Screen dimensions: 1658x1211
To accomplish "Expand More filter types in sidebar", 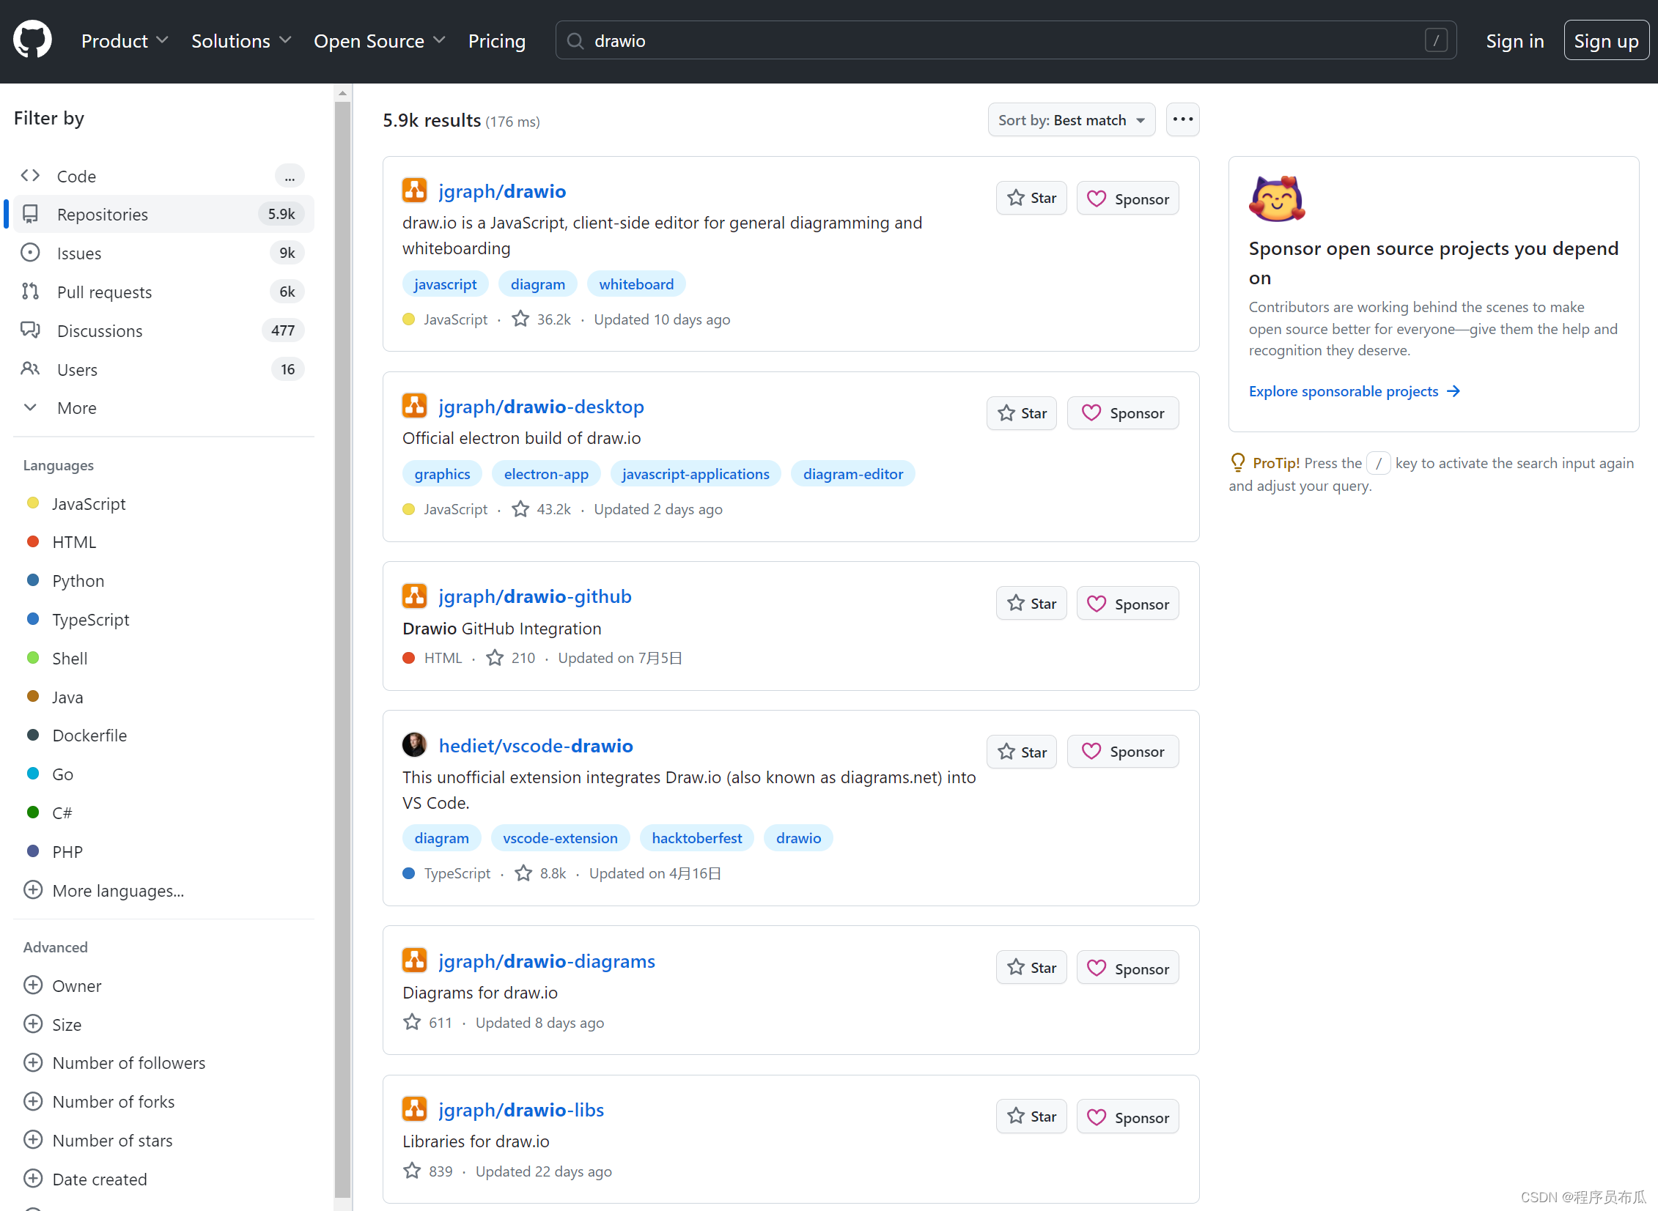I will click(x=76, y=407).
